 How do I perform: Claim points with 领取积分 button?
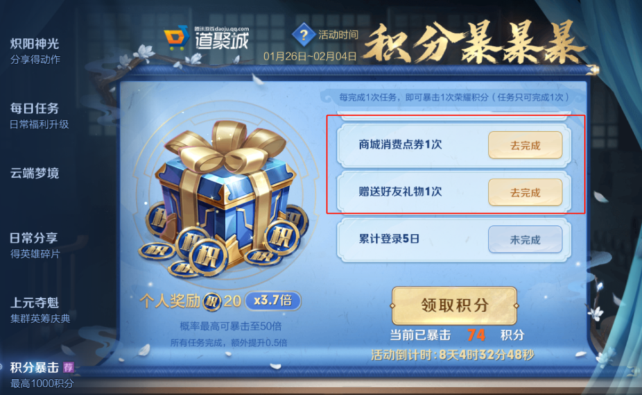point(454,305)
